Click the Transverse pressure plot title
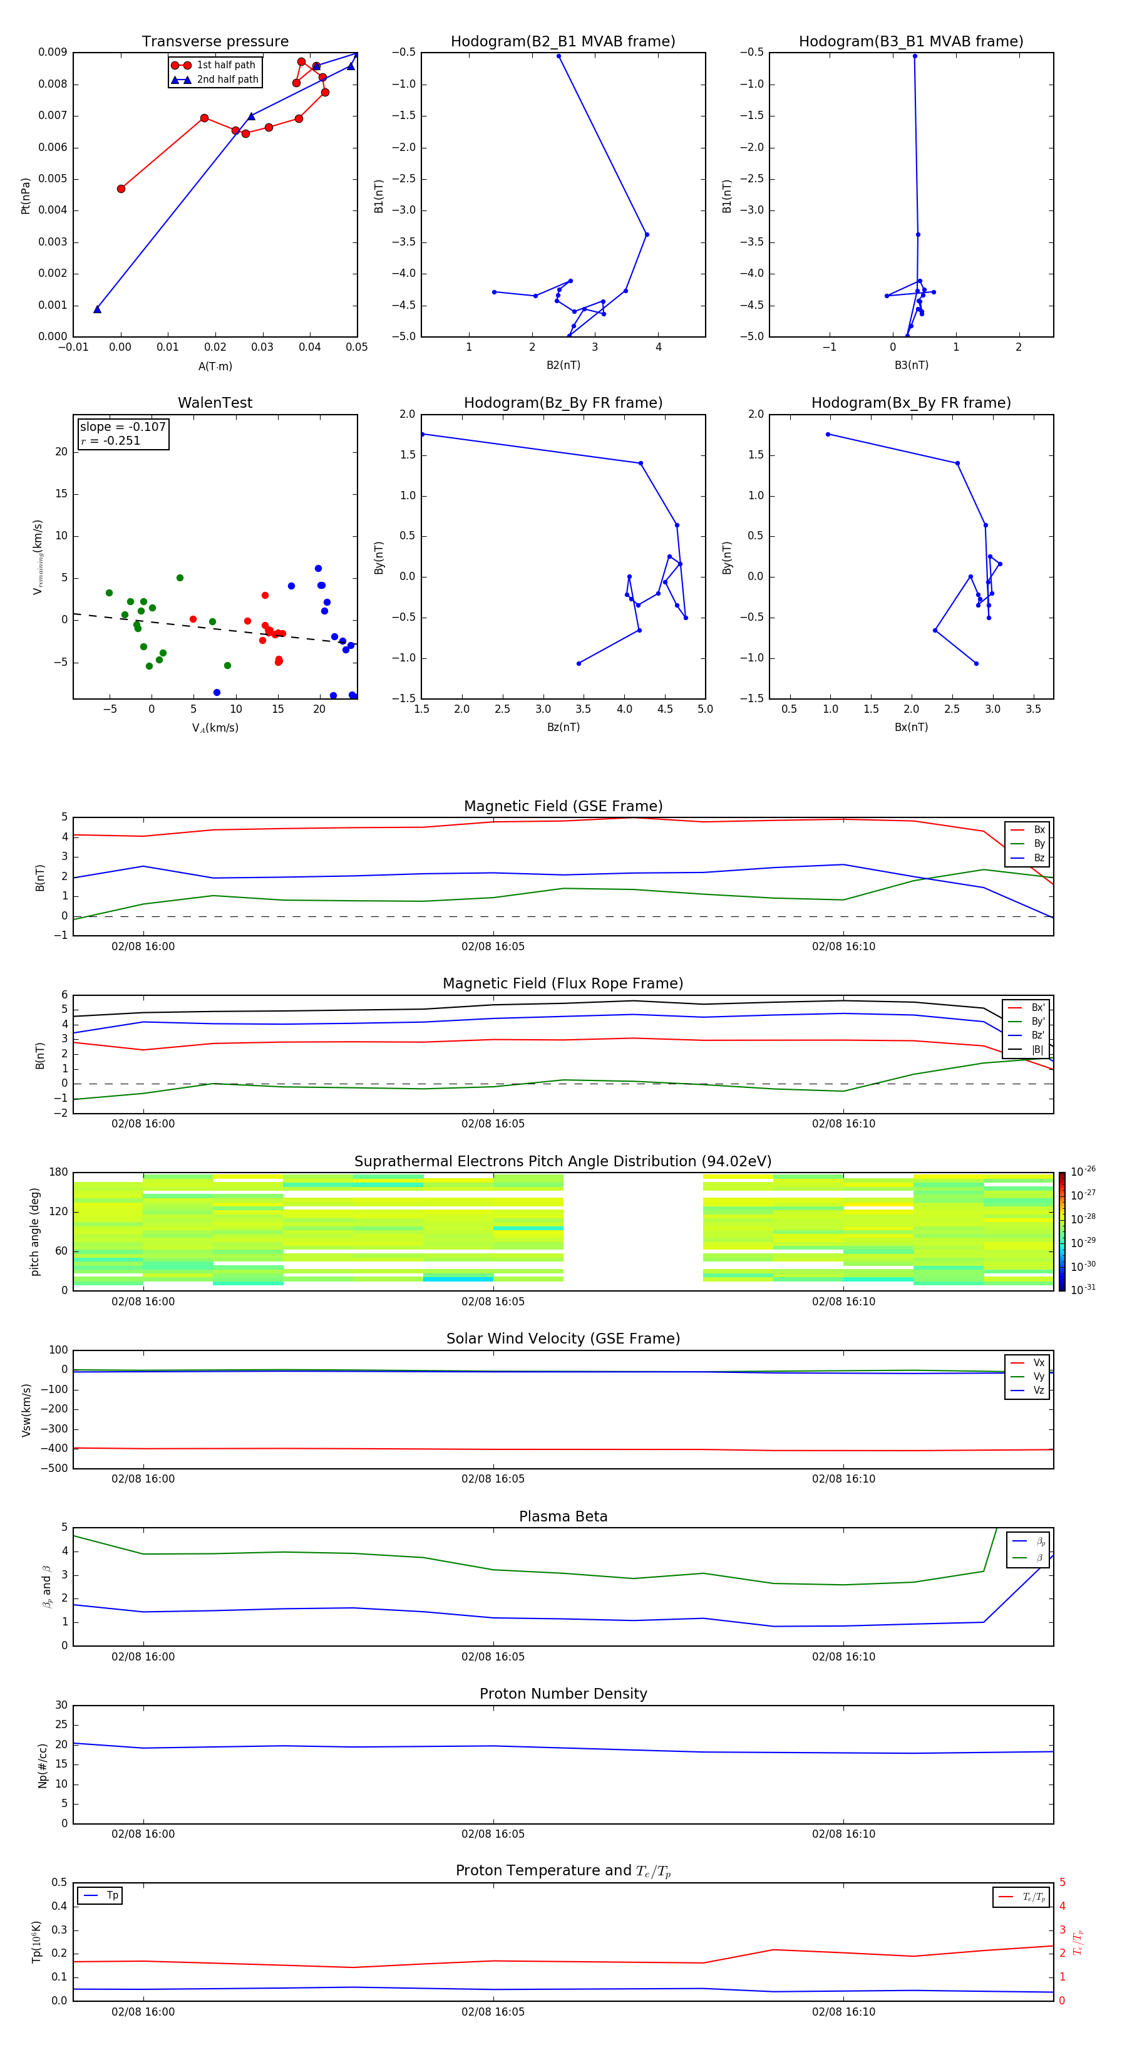Image resolution: width=1127 pixels, height=2067 pixels. pos(215,42)
